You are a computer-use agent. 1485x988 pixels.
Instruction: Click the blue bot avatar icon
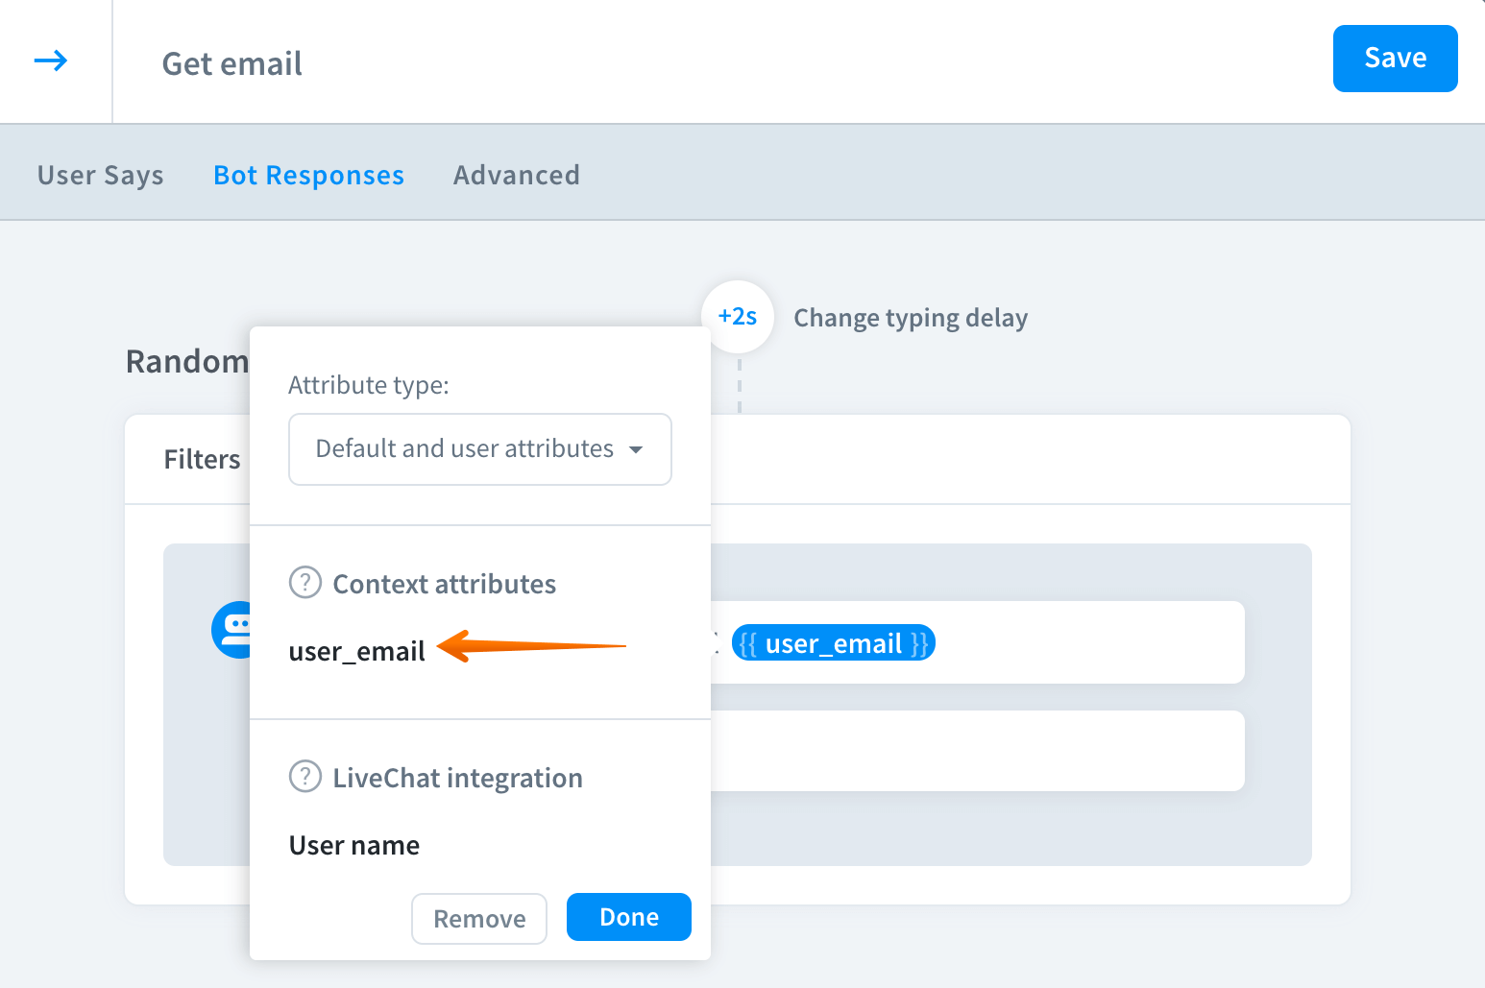coord(231,629)
